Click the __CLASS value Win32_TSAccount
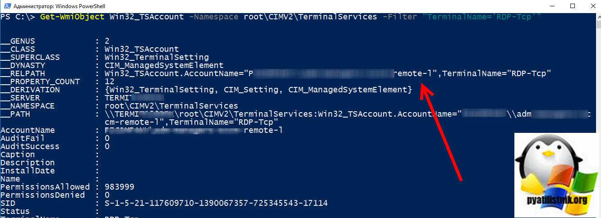Viewport: 601px width, 218px height. (x=141, y=49)
